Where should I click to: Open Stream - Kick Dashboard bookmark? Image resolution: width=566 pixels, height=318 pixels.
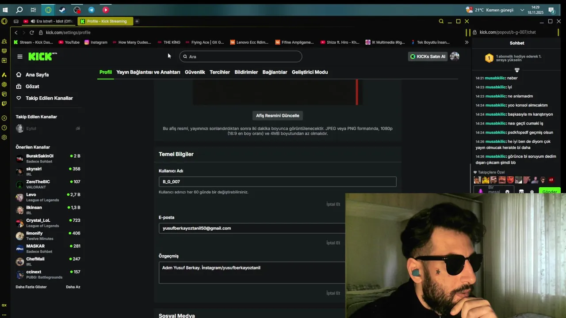click(x=33, y=42)
